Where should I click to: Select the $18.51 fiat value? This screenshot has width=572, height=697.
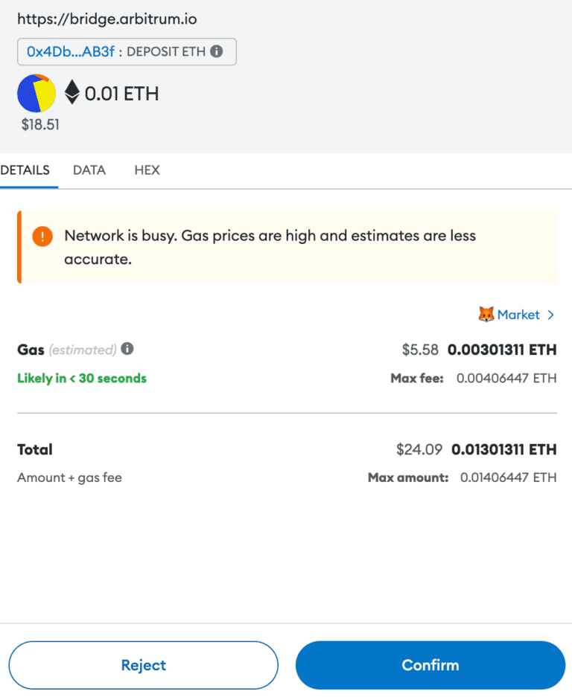[39, 124]
